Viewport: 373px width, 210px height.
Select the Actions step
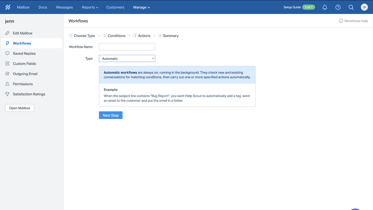coord(142,36)
